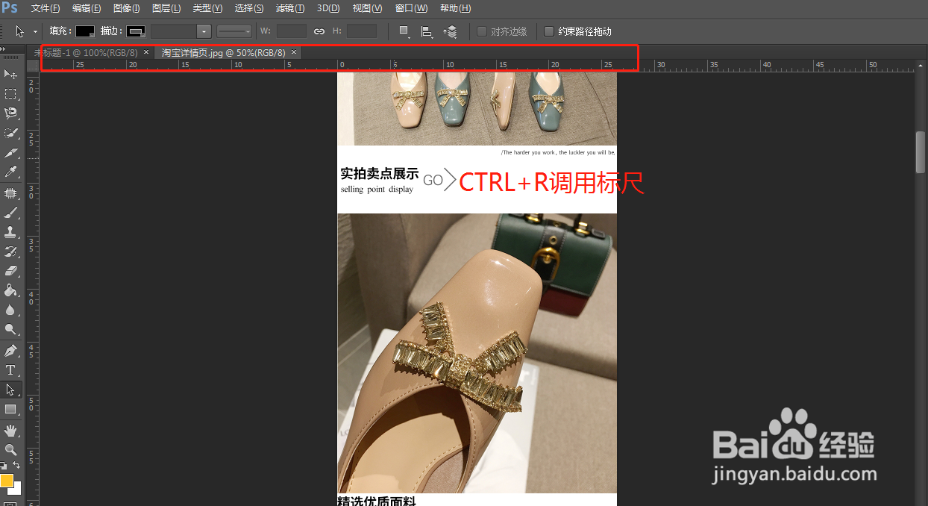The image size is (928, 506).
Task: Select the Clone Stamp tool
Action: [10, 232]
